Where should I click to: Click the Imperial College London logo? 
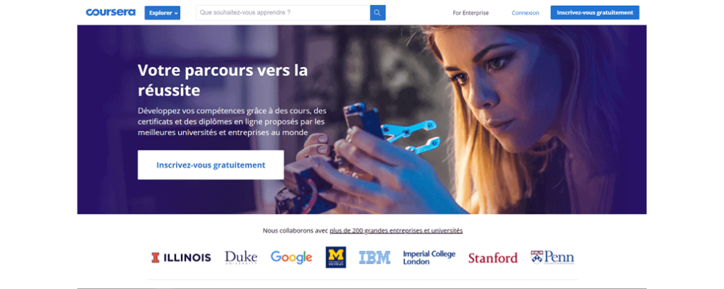click(x=429, y=258)
